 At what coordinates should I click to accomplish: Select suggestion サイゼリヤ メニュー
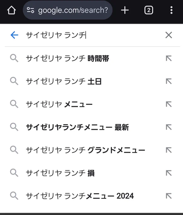(x=59, y=104)
